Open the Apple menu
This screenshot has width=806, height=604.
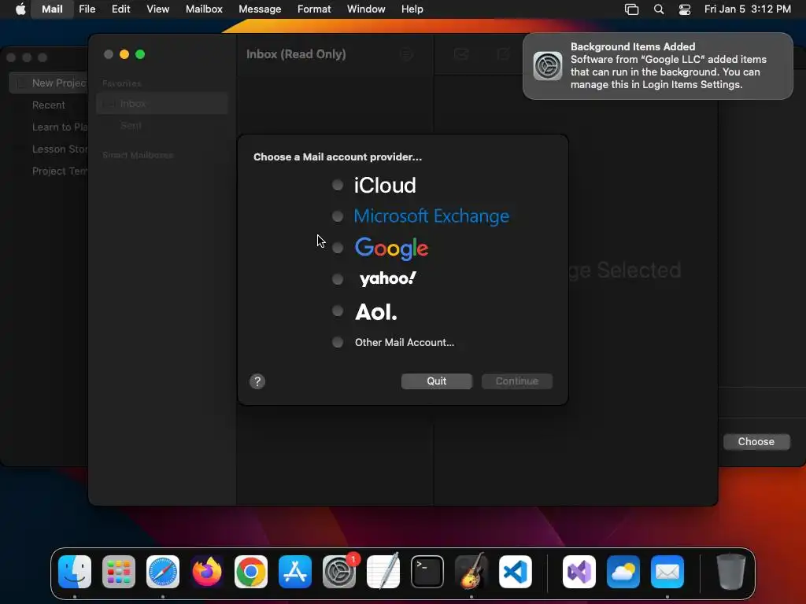point(20,9)
